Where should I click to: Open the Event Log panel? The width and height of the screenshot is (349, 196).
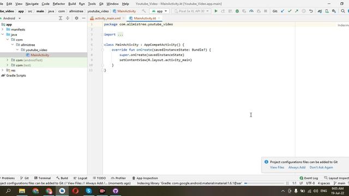click(309, 178)
